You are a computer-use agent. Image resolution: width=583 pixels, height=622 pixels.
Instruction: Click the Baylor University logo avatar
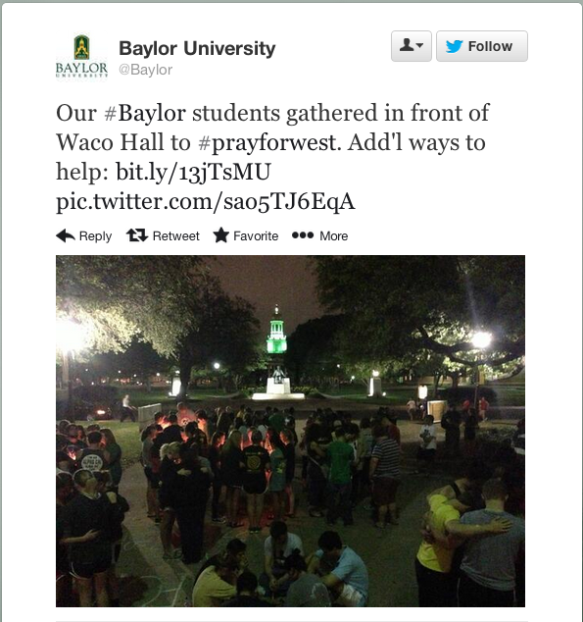(x=81, y=57)
